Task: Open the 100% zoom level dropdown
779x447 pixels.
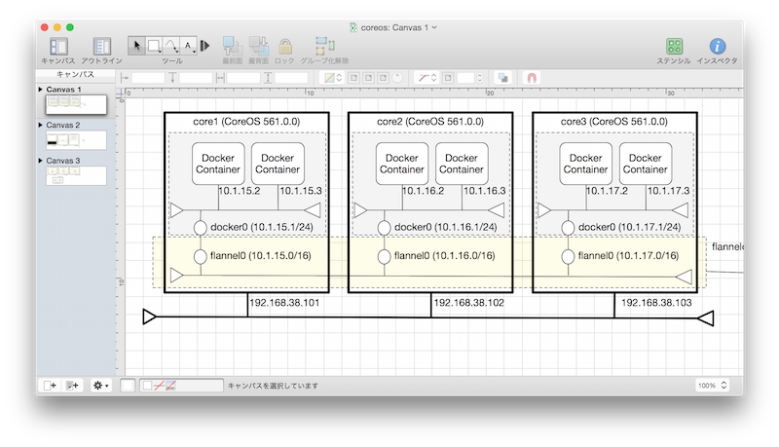Action: coord(711,386)
